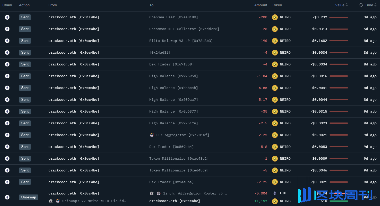Open OpenSea User [0xae8180] address
The width and height of the screenshot is (380, 206).
coord(174,17)
